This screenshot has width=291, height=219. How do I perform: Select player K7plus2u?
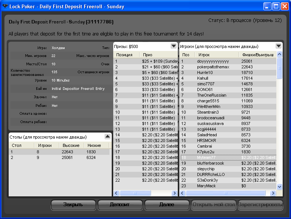pos(228,152)
